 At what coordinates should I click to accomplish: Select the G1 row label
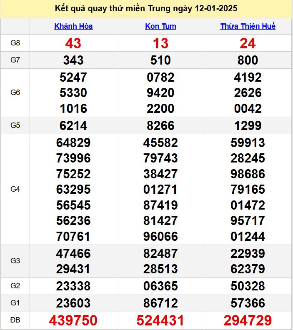click(x=15, y=302)
